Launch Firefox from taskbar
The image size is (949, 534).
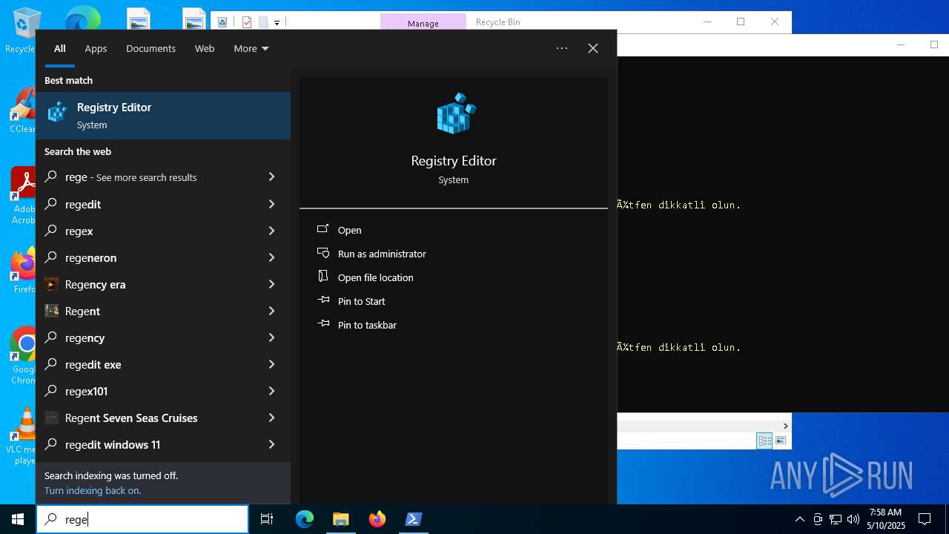(x=377, y=519)
